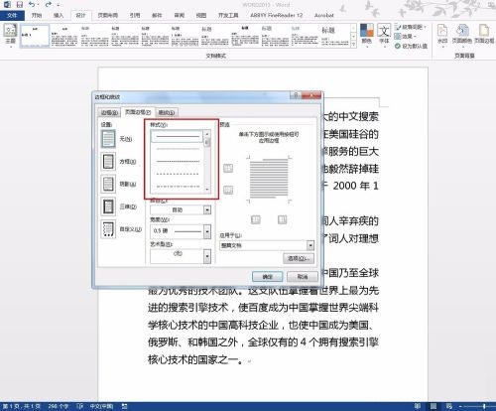The width and height of the screenshot is (496, 411).
Task: Pick the 3-D (三维) border setting icon
Action: 108,206
